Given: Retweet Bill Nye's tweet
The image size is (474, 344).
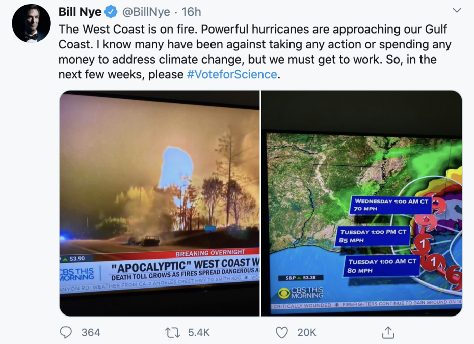Looking at the screenshot, I should pos(172,332).
